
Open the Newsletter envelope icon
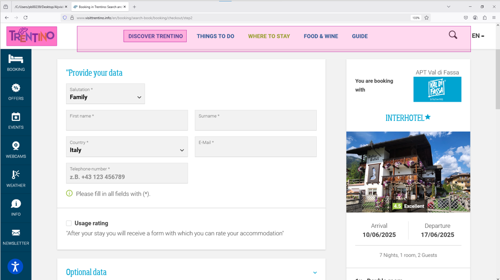[16, 233]
